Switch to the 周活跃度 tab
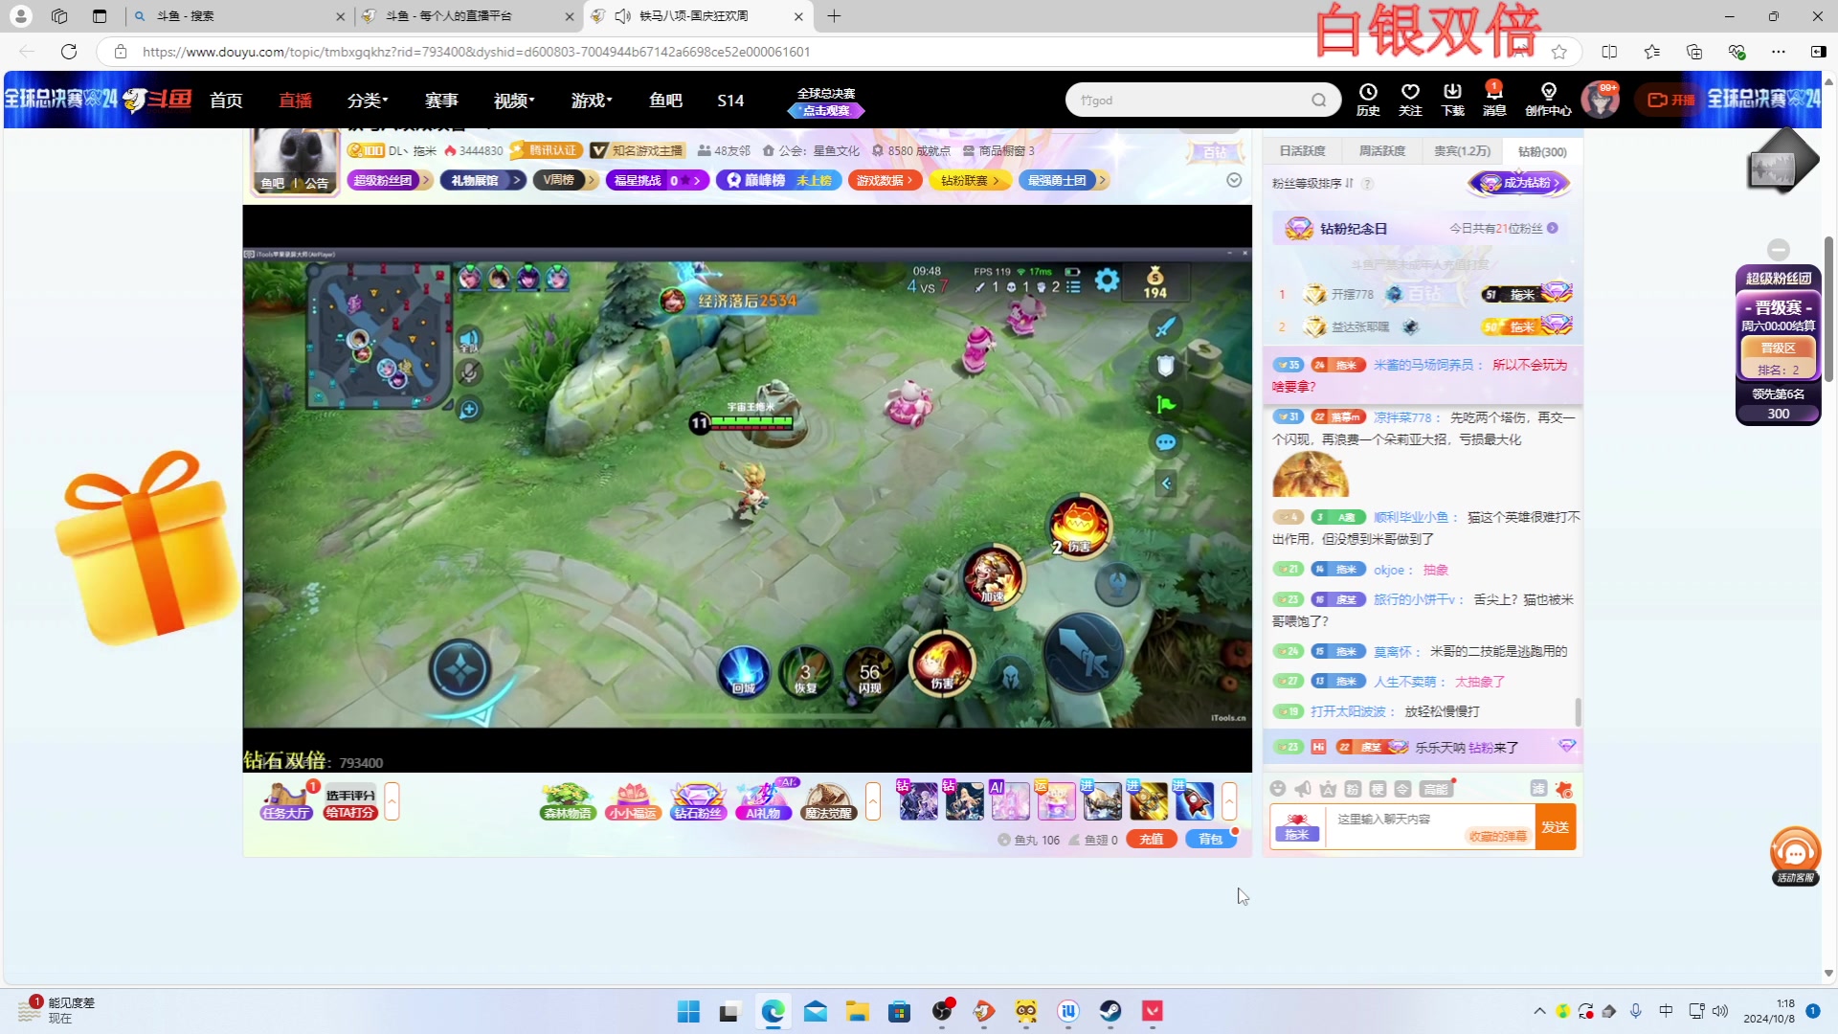 (x=1381, y=151)
